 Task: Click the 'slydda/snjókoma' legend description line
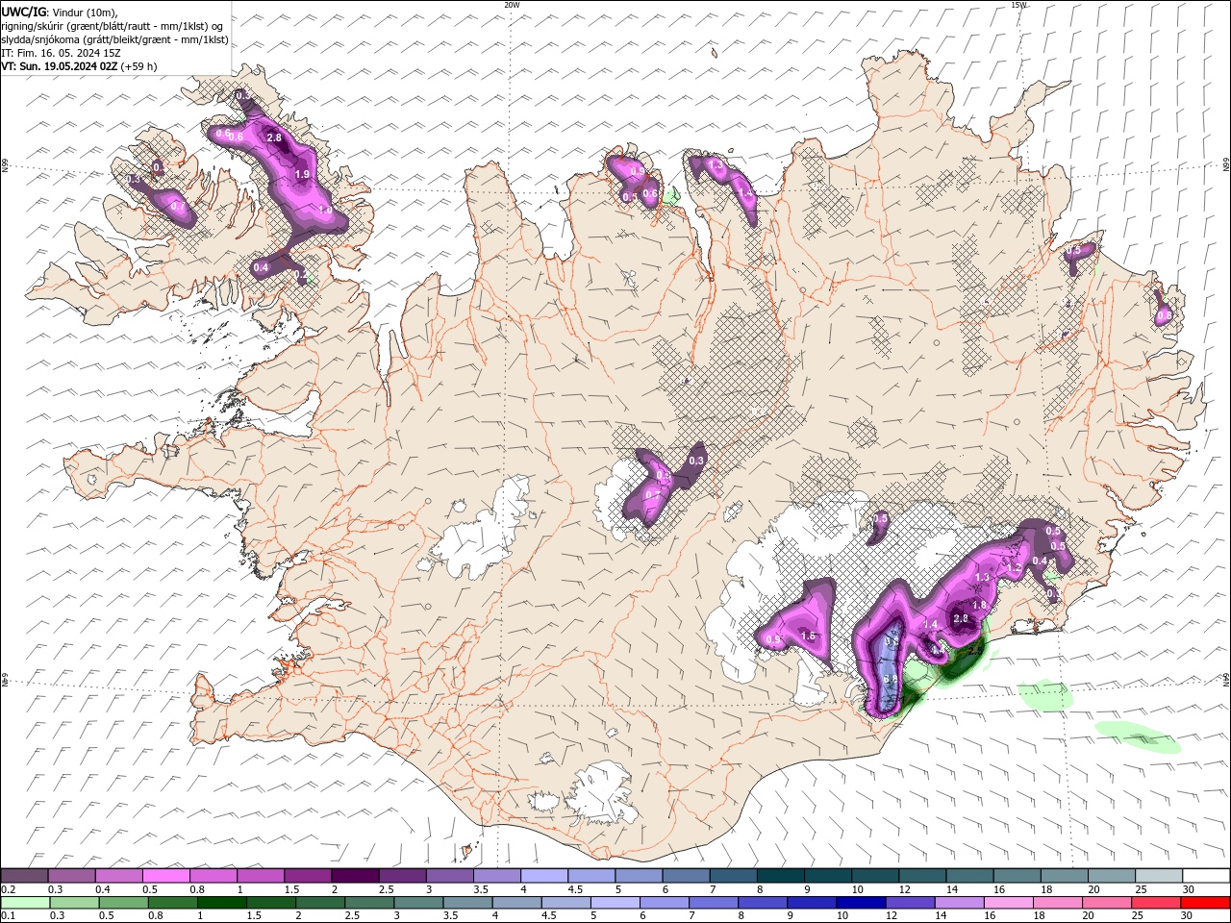[x=115, y=39]
